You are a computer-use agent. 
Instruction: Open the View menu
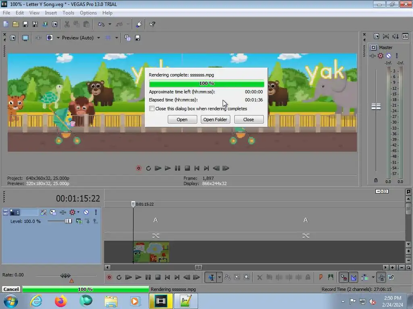point(34,12)
